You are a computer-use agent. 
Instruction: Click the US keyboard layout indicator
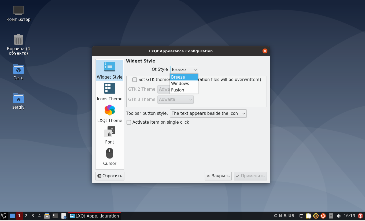click(x=291, y=216)
